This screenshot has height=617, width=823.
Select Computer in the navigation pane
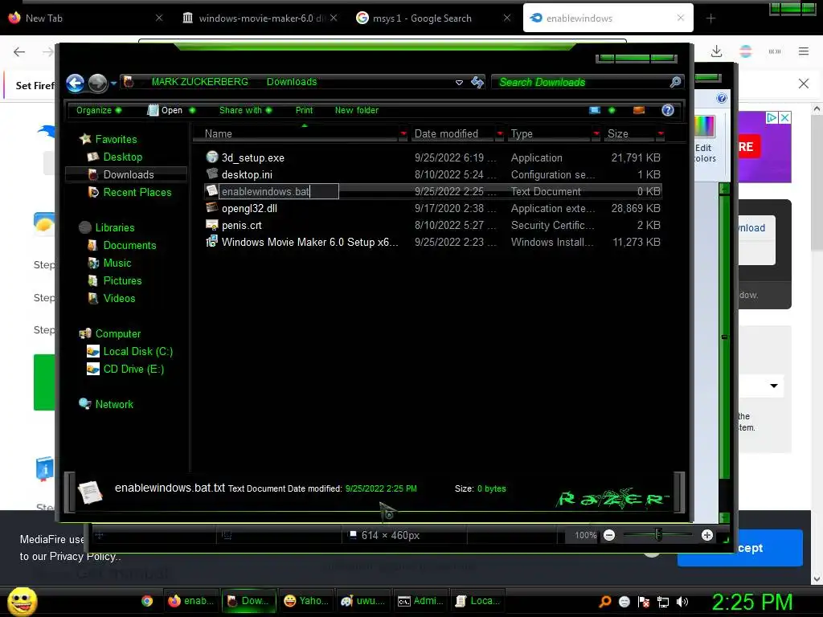pyautogui.click(x=118, y=333)
